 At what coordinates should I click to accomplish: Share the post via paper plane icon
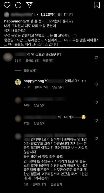coord(29,5)
